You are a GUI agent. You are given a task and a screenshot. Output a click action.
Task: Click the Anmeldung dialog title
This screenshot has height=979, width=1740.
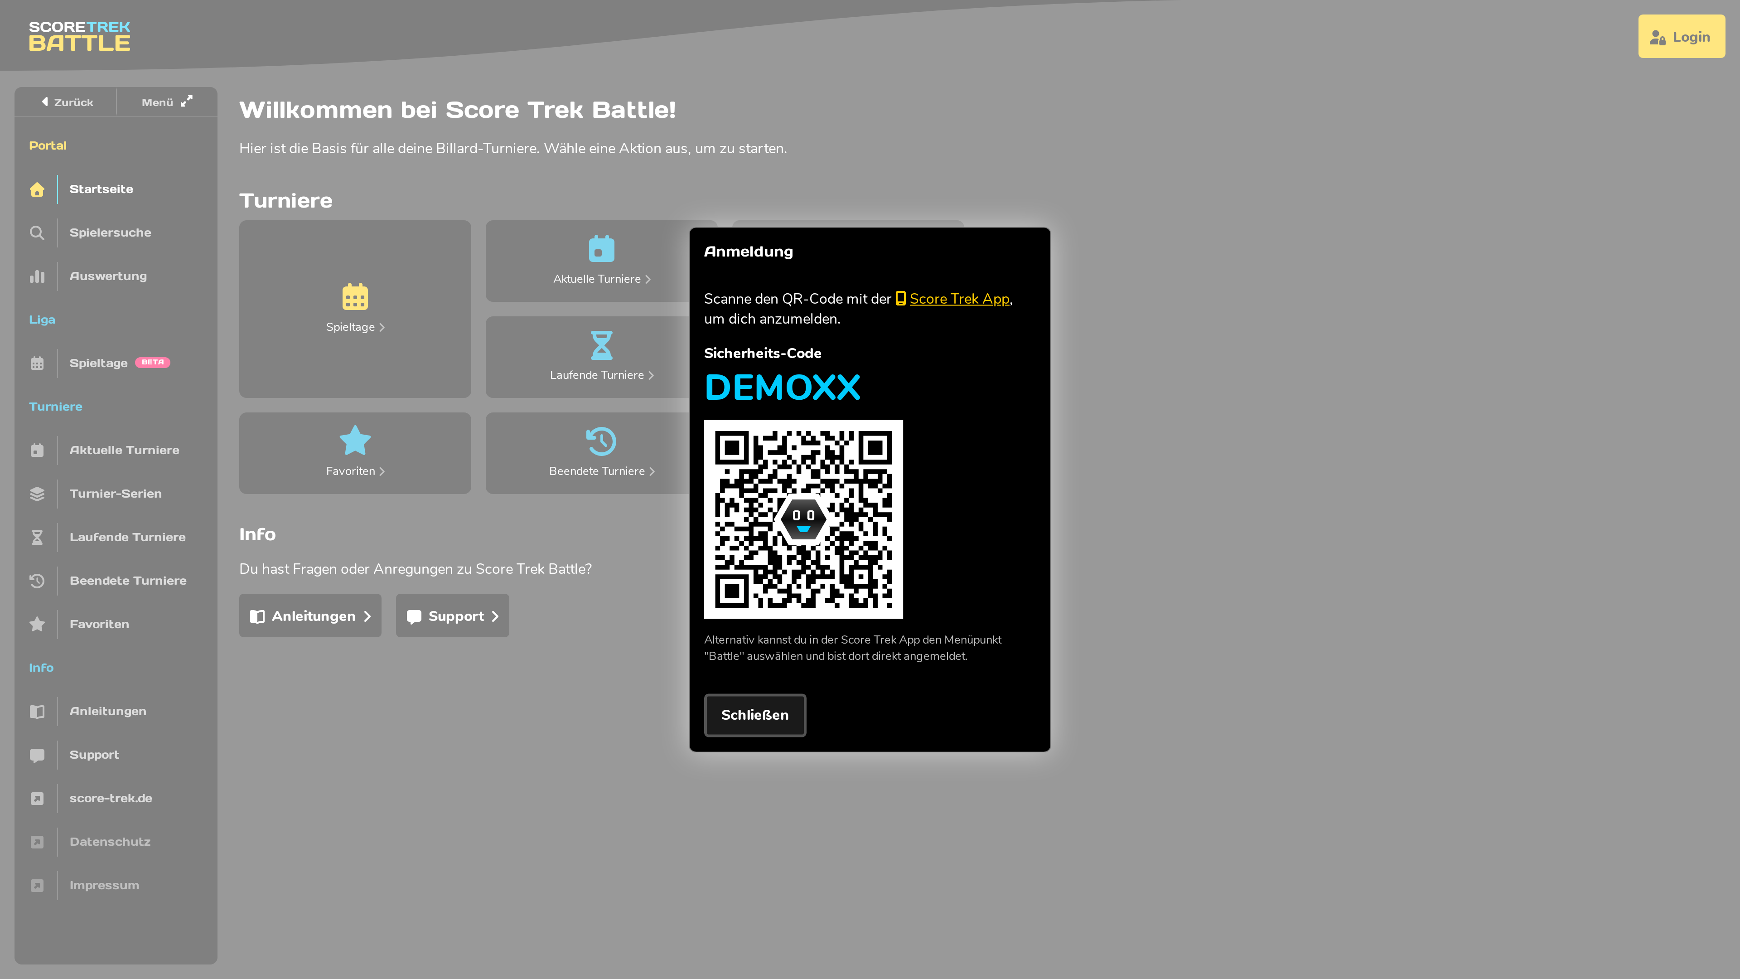[x=749, y=252]
